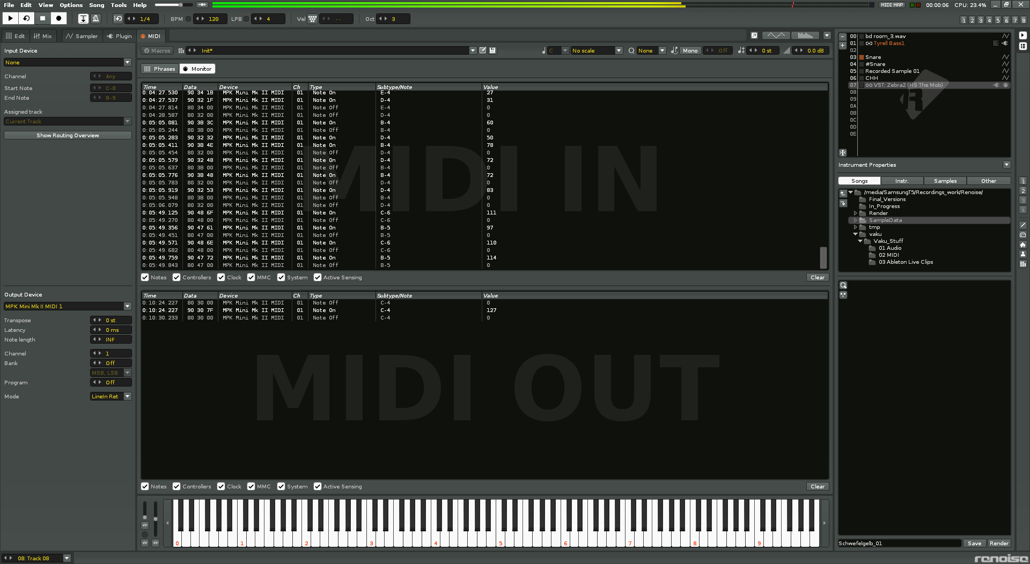Click the loop pattern playback button
Image resolution: width=1030 pixels, height=564 pixels.
[26, 18]
